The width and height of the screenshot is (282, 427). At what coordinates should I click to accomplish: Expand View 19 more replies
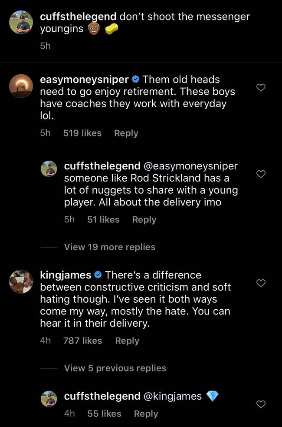click(x=109, y=247)
